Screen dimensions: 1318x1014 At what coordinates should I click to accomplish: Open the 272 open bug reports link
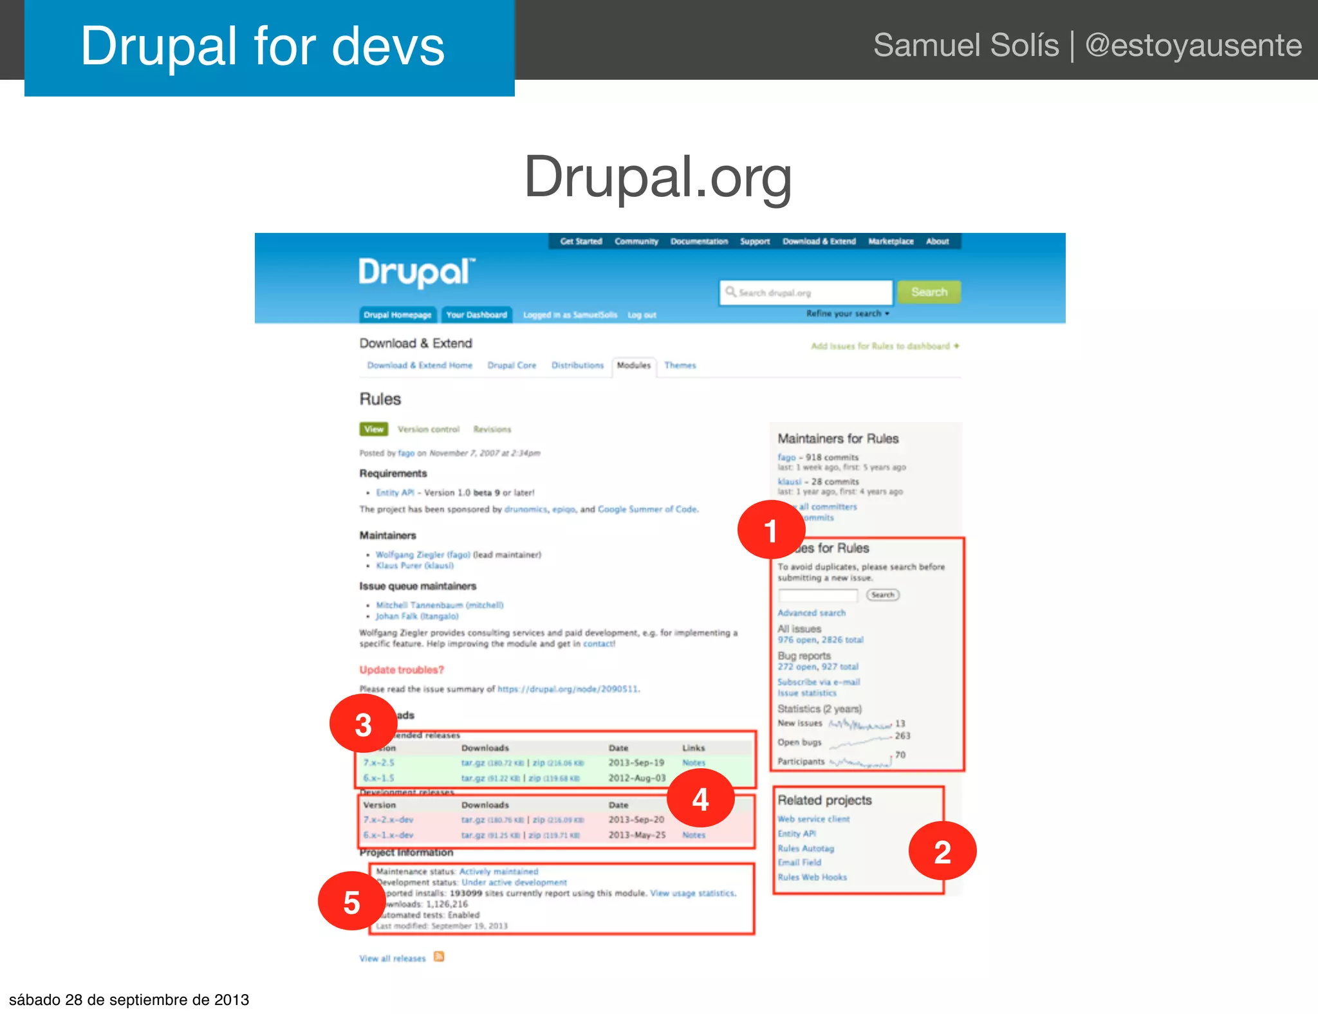(x=797, y=667)
